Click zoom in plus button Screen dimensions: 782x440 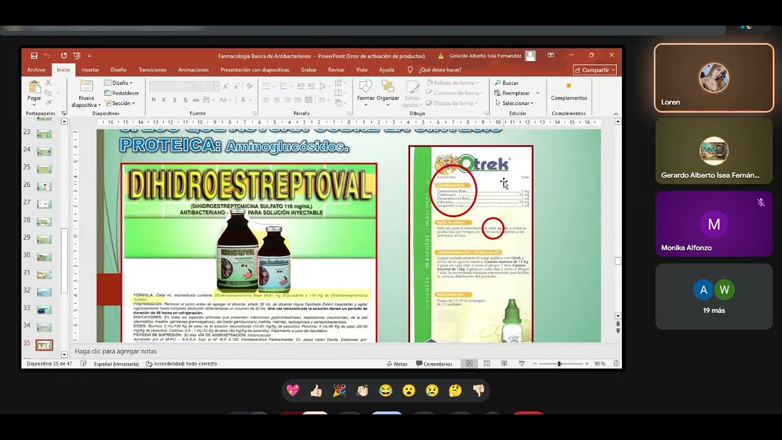coord(587,364)
